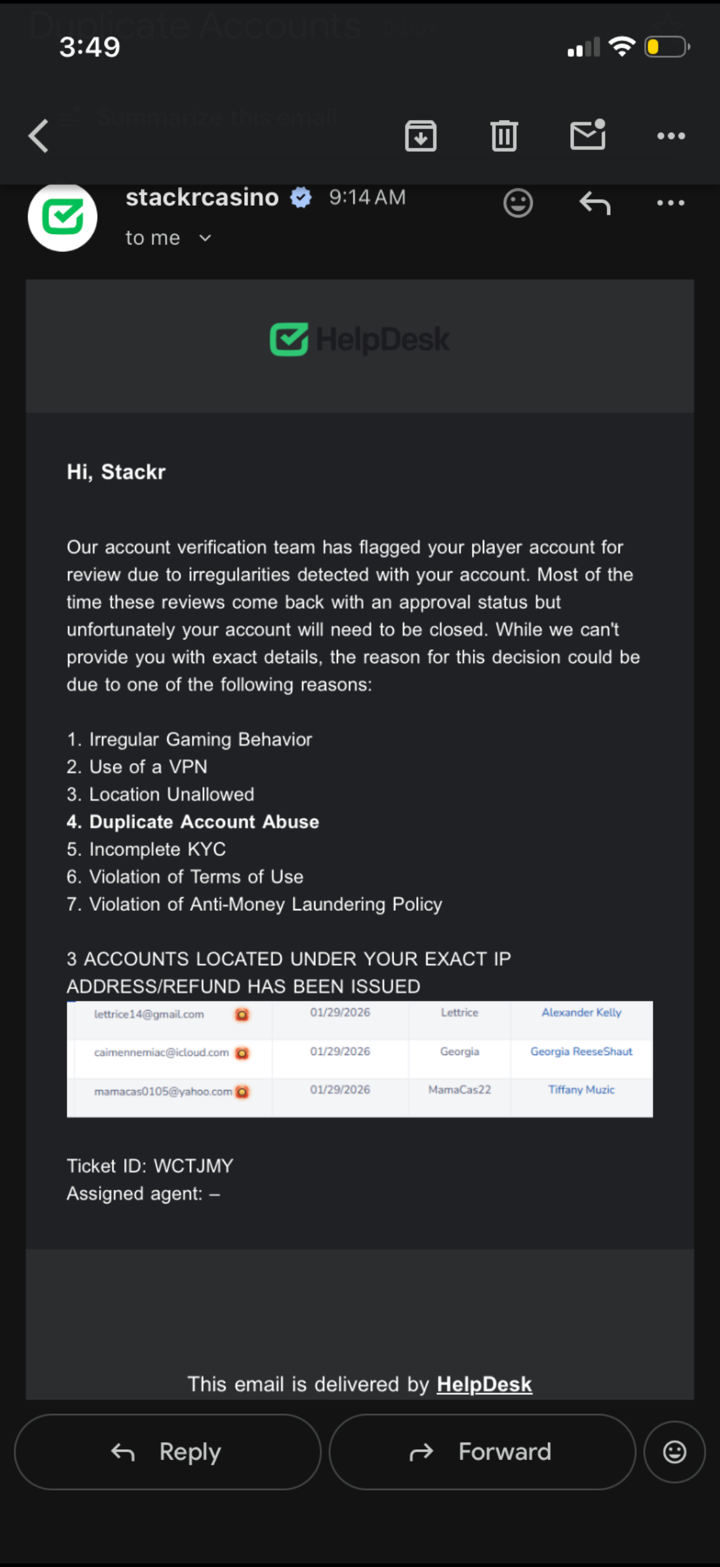Go back to the inbox list
The image size is (720, 1567).
point(38,135)
